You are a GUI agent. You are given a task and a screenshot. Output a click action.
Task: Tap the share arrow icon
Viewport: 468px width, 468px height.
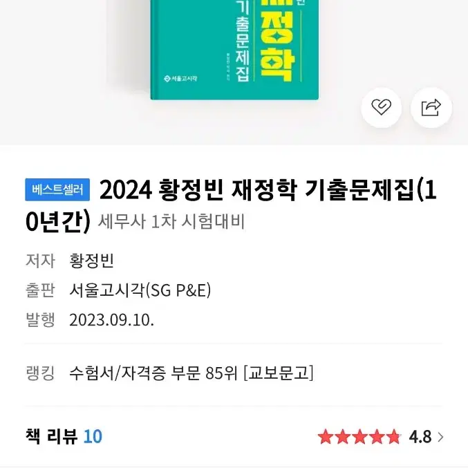431,107
